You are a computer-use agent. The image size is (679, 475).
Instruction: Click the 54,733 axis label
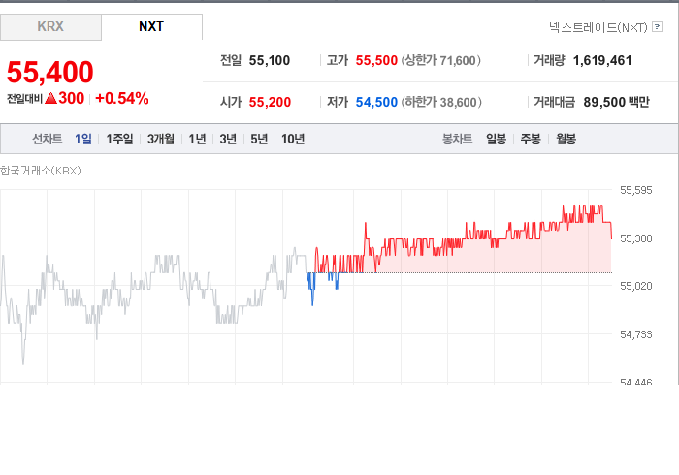[635, 334]
